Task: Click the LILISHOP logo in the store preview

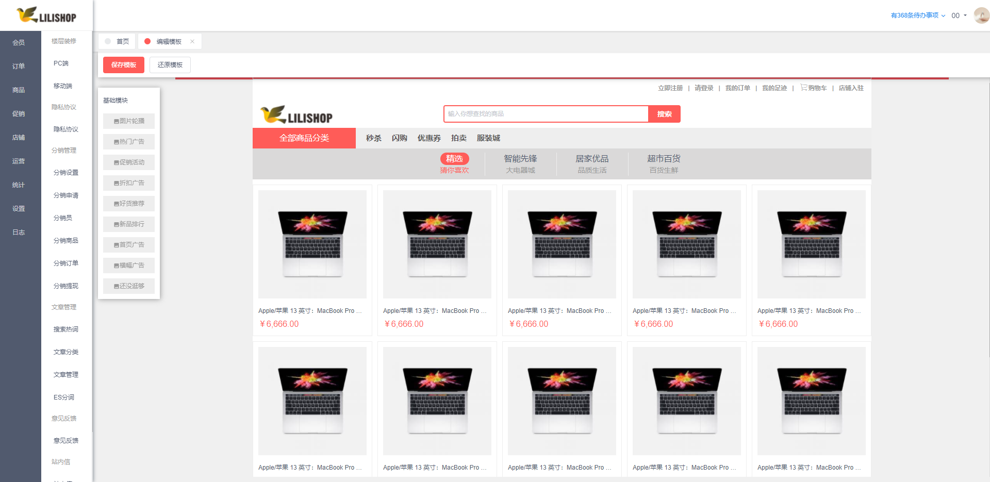Action: [x=296, y=114]
